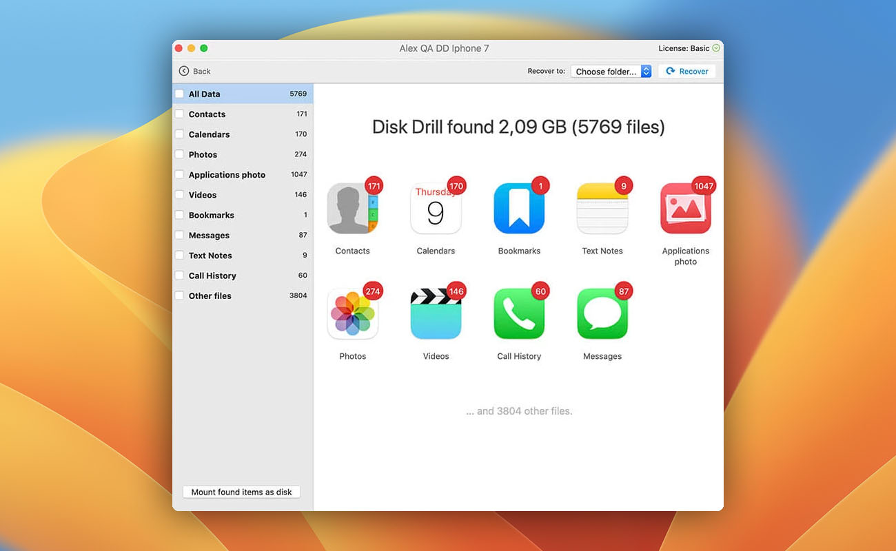Click the License status checkmark icon
This screenshot has width=896, height=551.
[716, 48]
